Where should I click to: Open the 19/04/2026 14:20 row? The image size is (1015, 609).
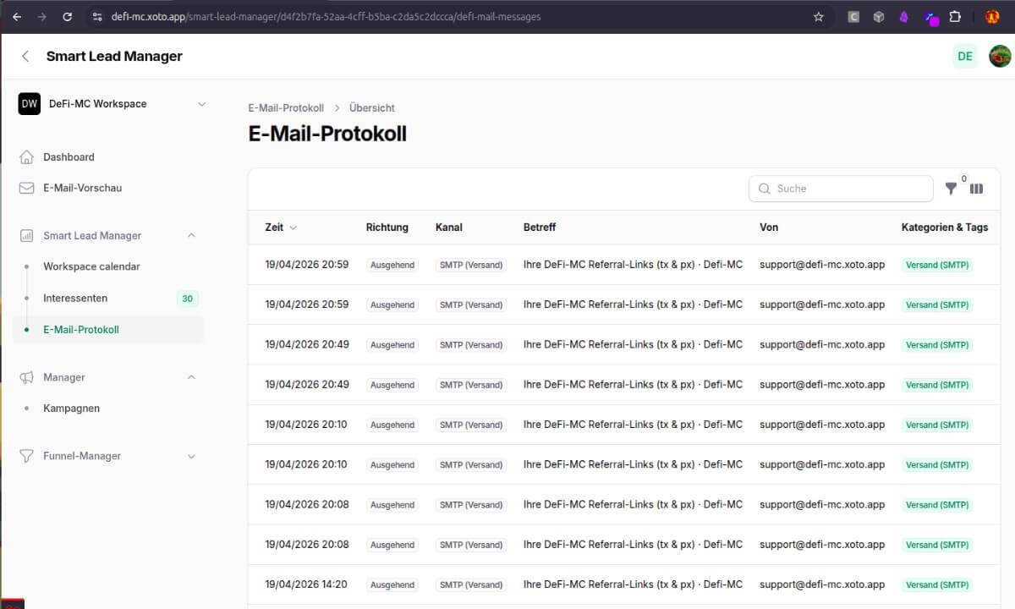tap(626, 584)
